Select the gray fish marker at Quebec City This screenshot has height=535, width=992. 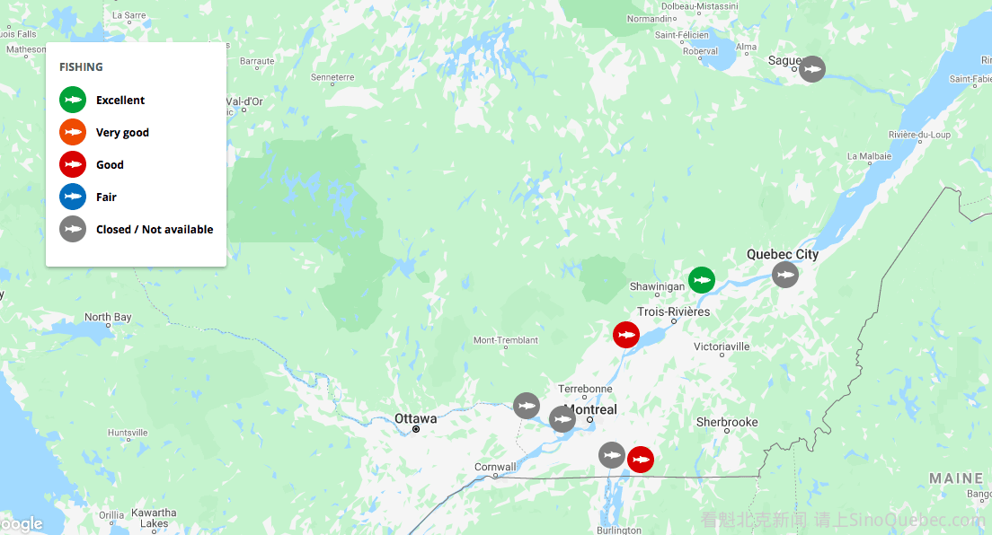tap(785, 275)
